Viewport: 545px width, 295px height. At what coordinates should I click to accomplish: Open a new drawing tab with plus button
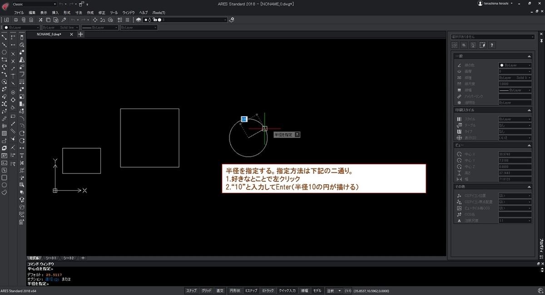click(x=81, y=34)
